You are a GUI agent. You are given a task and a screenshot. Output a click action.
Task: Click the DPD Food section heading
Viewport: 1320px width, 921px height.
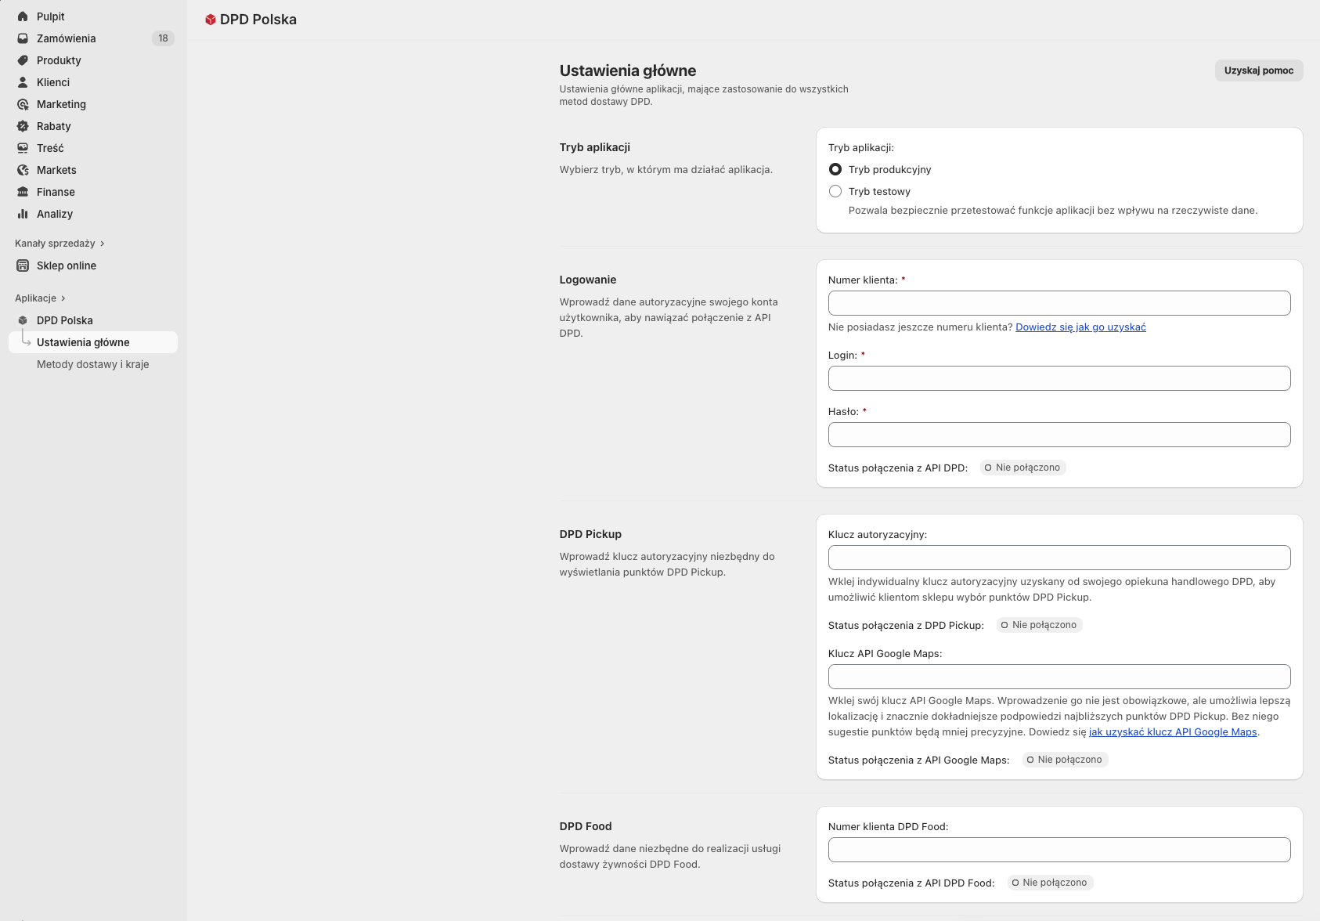pos(586,826)
